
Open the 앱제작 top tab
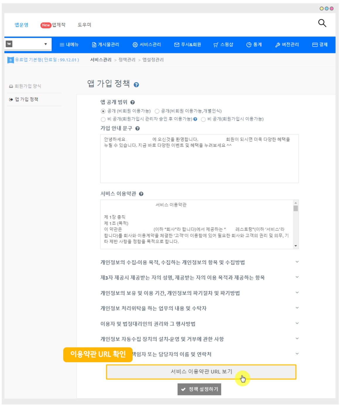pos(59,25)
